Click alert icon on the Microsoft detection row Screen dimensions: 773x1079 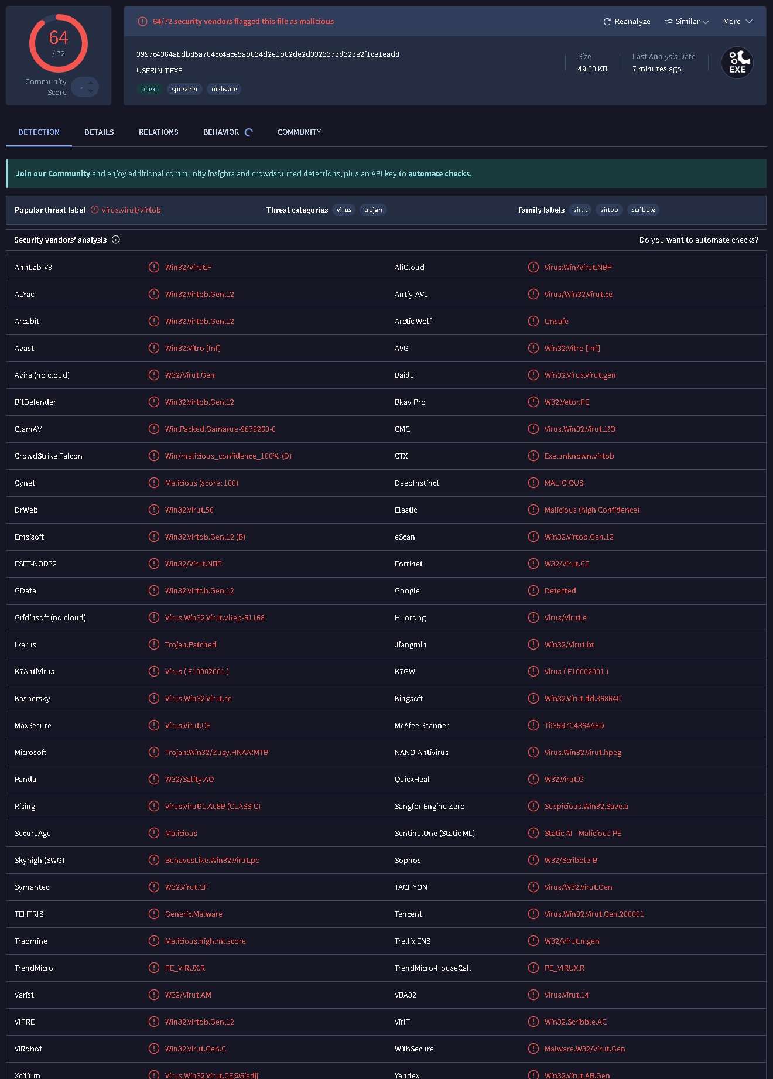point(154,752)
